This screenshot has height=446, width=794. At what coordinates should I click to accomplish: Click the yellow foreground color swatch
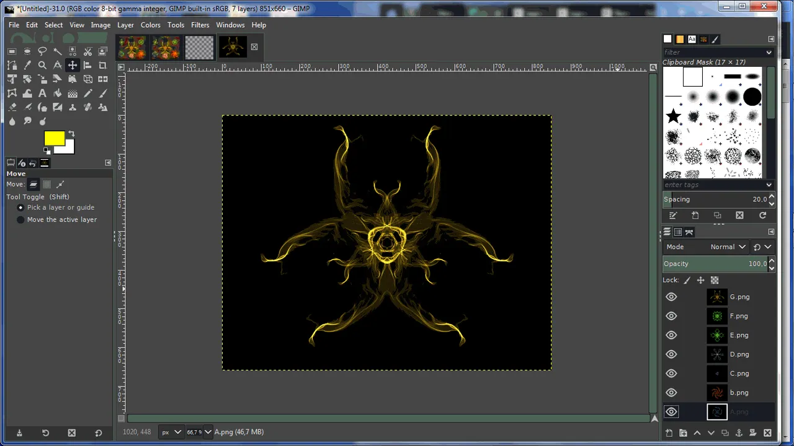coord(54,138)
